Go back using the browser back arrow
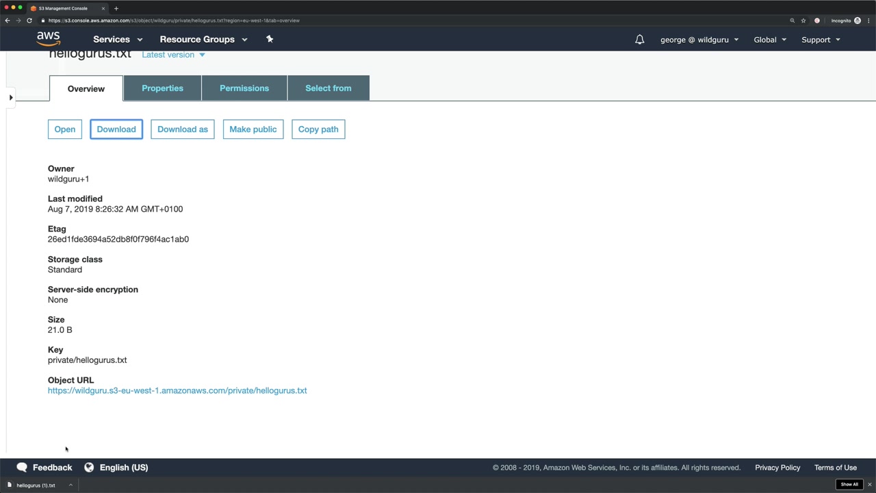Screen dimensions: 876x493 (x=8, y=21)
